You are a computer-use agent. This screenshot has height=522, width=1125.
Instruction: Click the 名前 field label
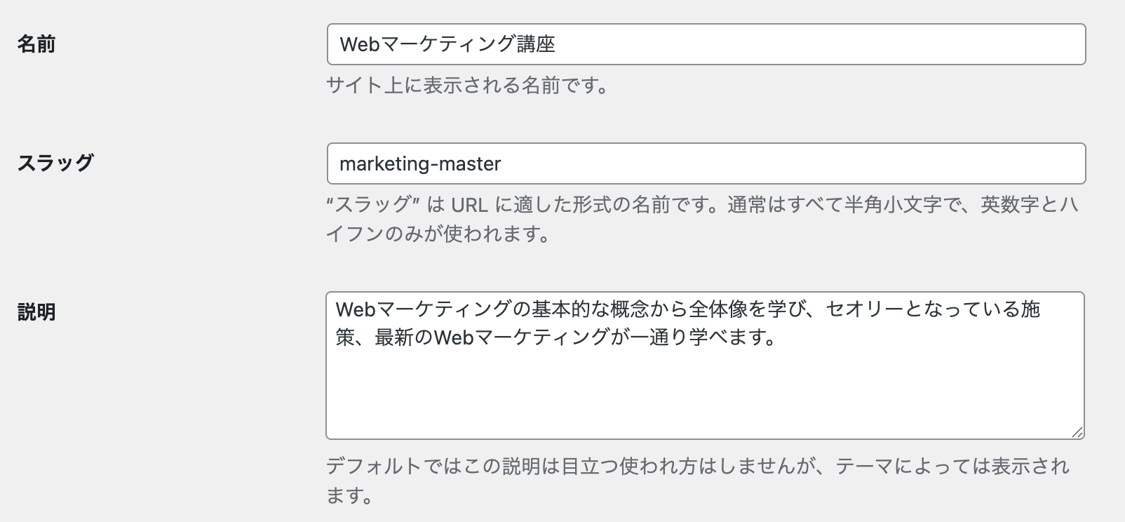pyautogui.click(x=36, y=45)
